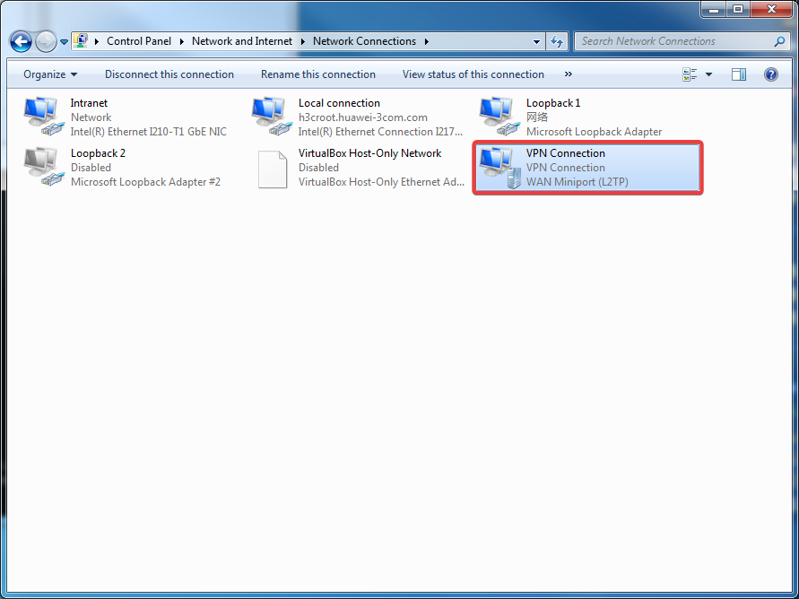
Task: Show more toolbar commands chevron
Action: (x=569, y=74)
